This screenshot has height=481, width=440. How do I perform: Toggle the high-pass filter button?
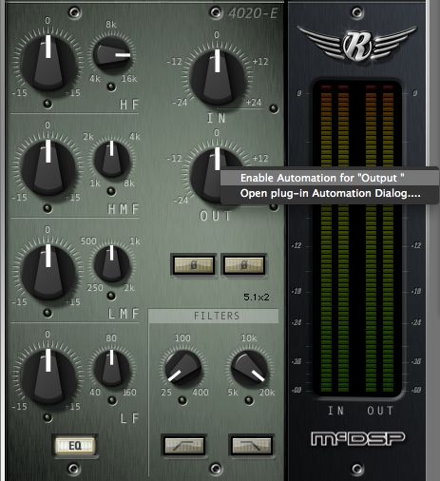pos(184,445)
